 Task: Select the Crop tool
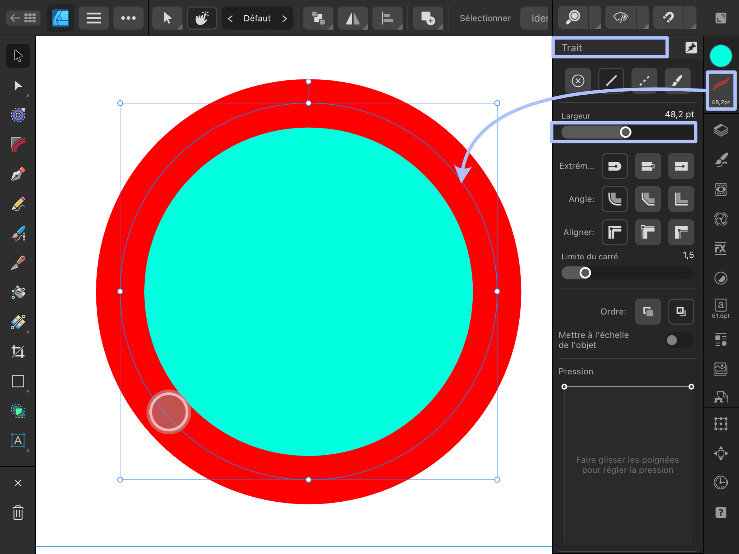(18, 352)
